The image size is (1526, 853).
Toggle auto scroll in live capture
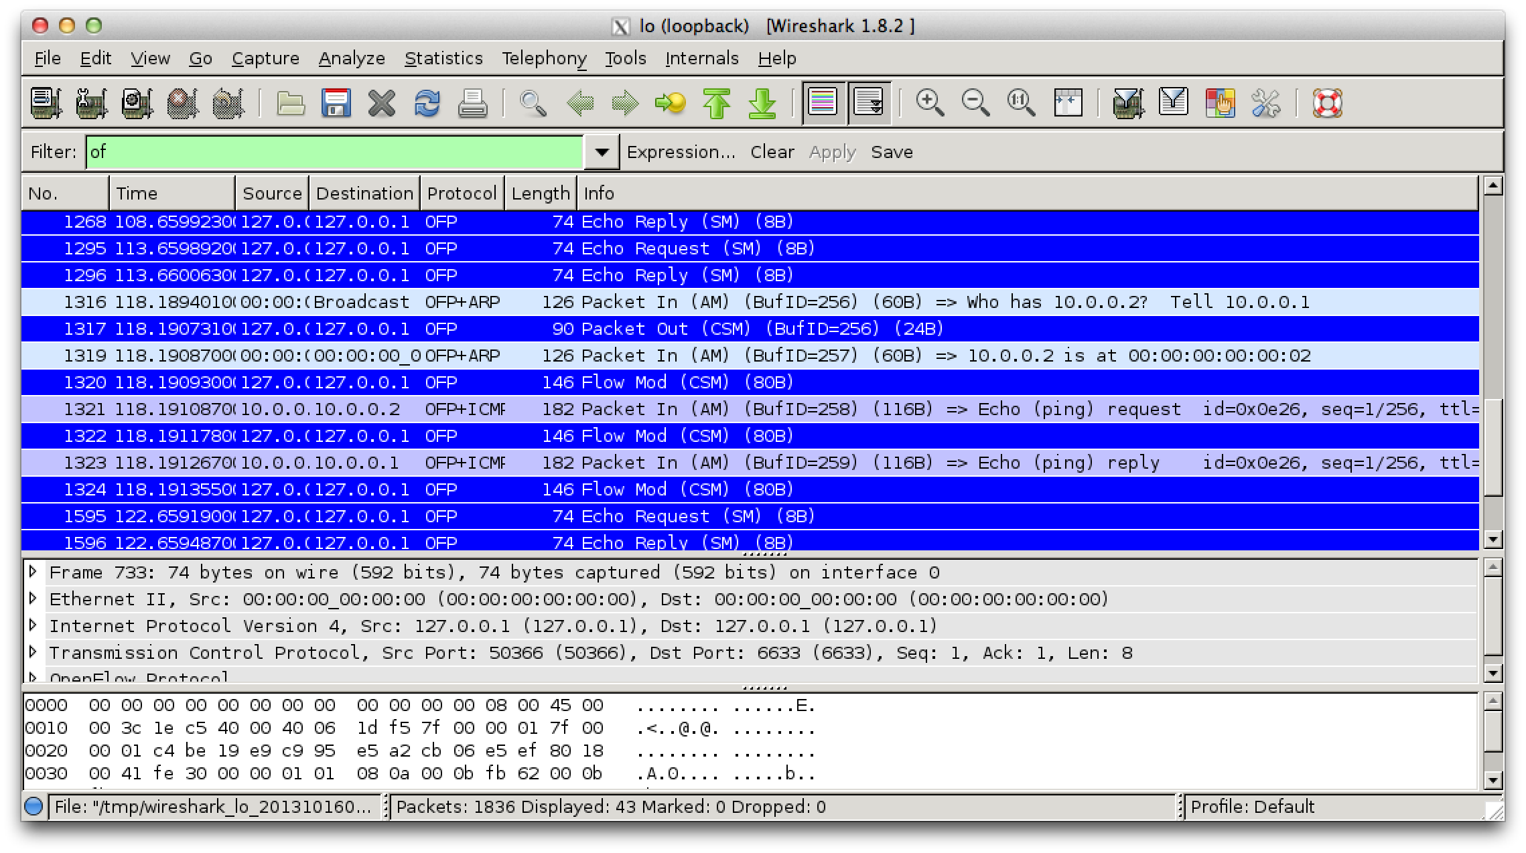tap(870, 103)
